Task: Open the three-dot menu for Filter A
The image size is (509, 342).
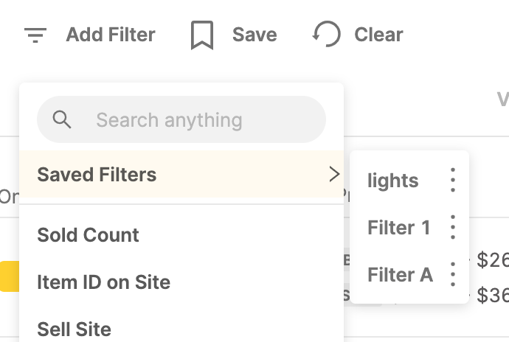Action: click(453, 274)
